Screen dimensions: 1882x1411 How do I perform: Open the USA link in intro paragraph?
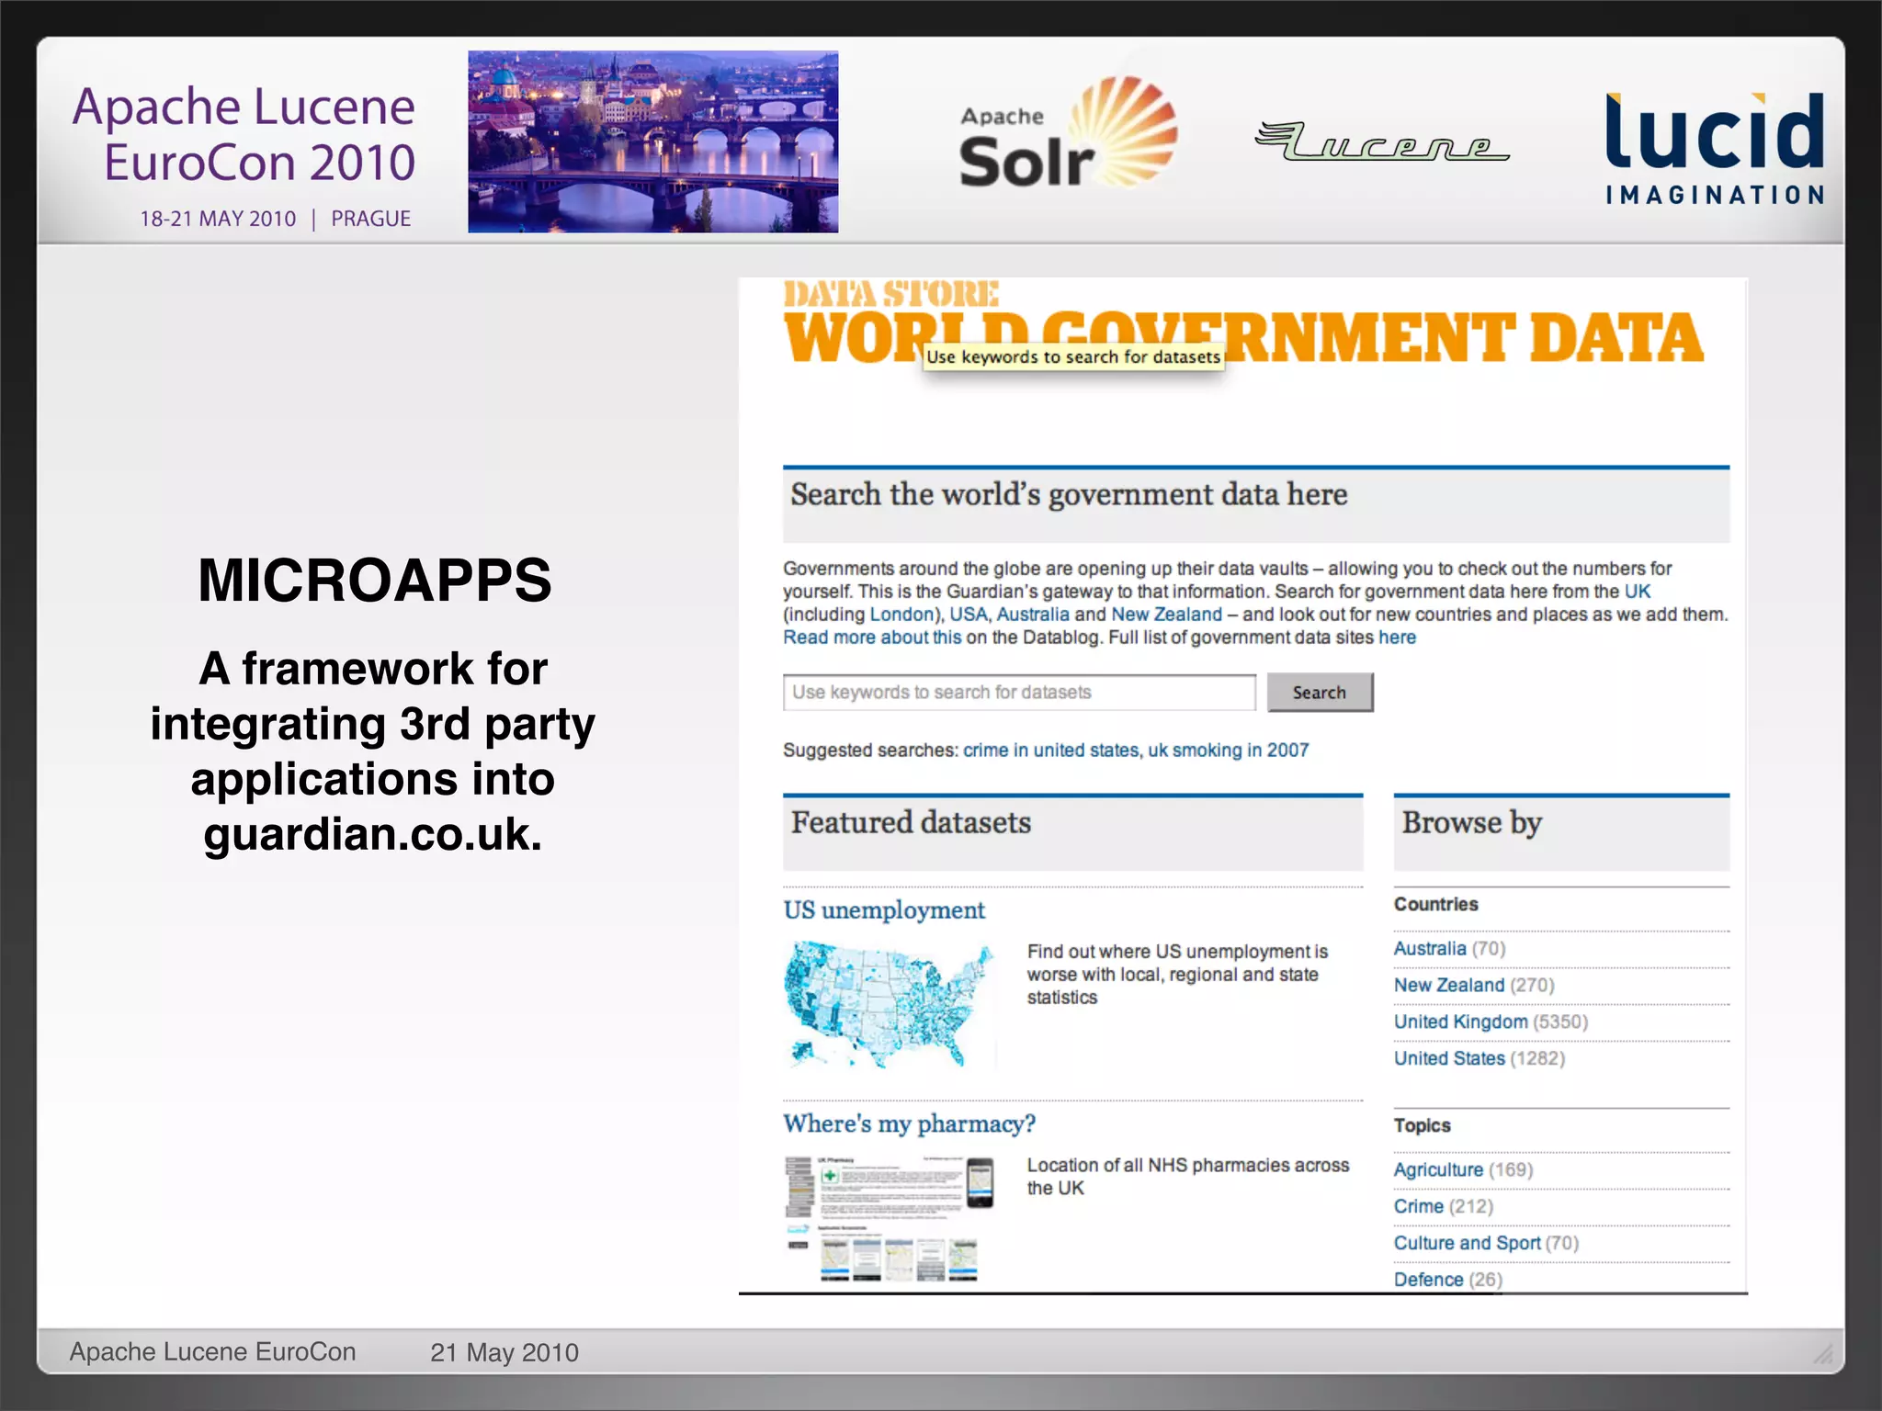click(x=968, y=615)
